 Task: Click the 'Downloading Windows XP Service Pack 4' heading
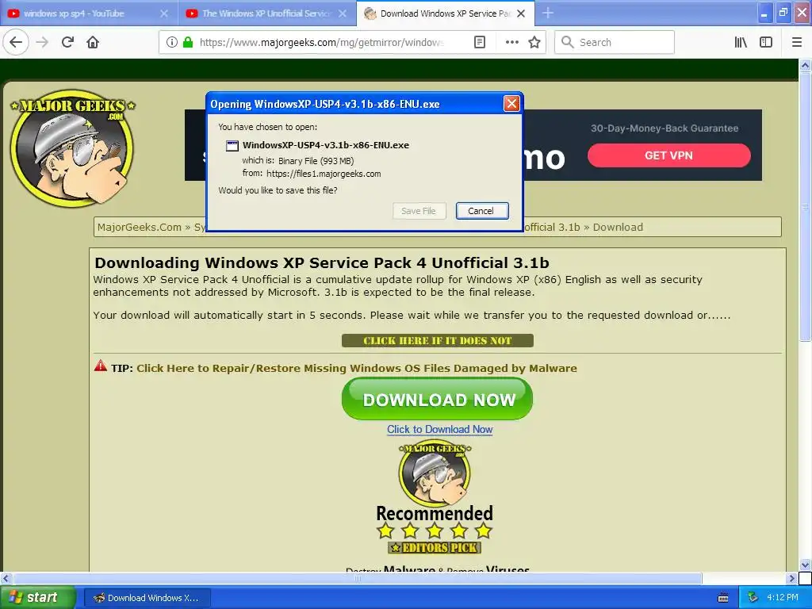point(322,262)
